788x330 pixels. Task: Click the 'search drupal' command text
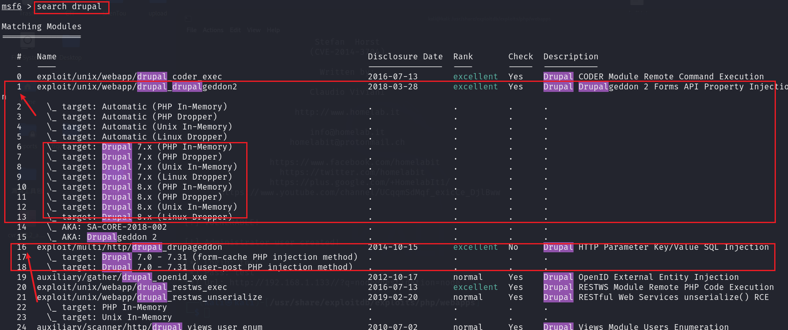(x=69, y=7)
